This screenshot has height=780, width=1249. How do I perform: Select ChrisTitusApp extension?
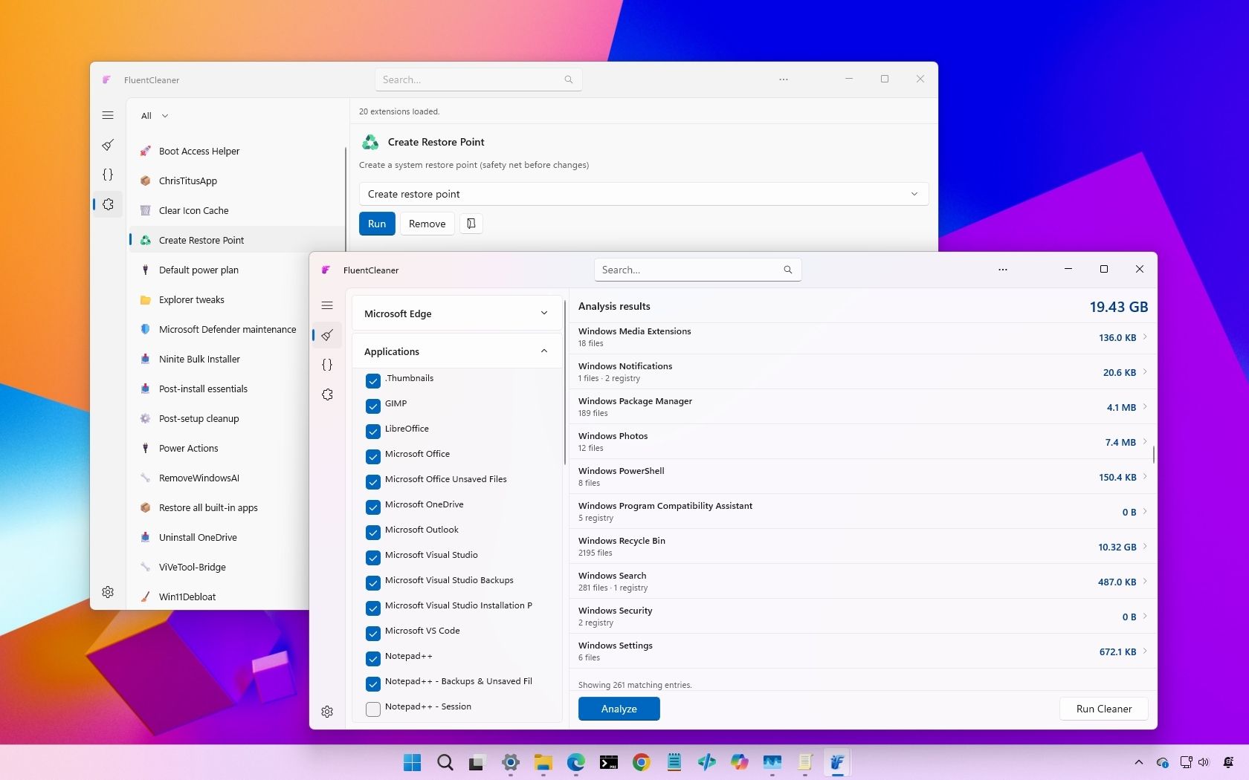[236, 181]
